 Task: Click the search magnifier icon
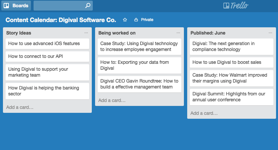click(88, 6)
